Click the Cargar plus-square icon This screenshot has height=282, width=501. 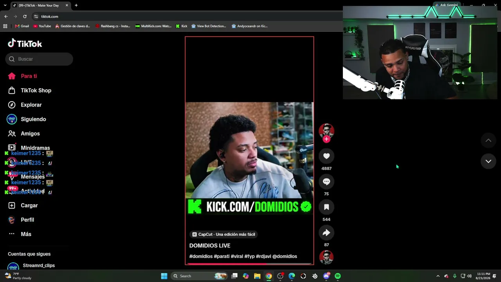(x=12, y=205)
